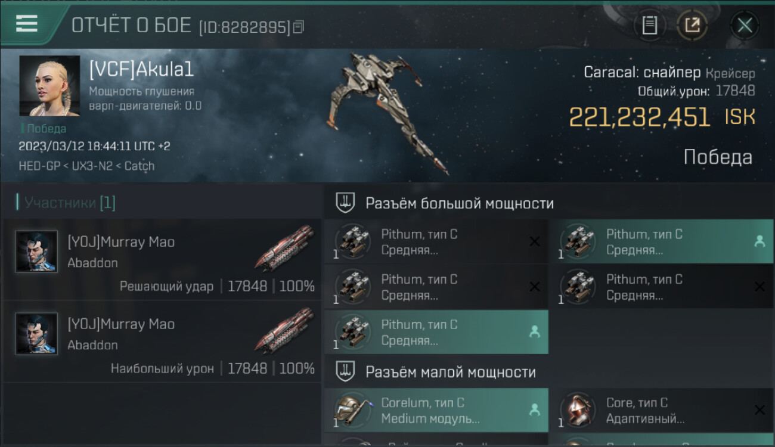
Task: Click the Разъём малой мощности slot icon
Action: point(345,372)
